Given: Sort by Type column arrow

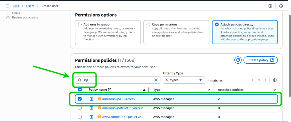Looking at the screenshot, I should (x=209, y=90).
